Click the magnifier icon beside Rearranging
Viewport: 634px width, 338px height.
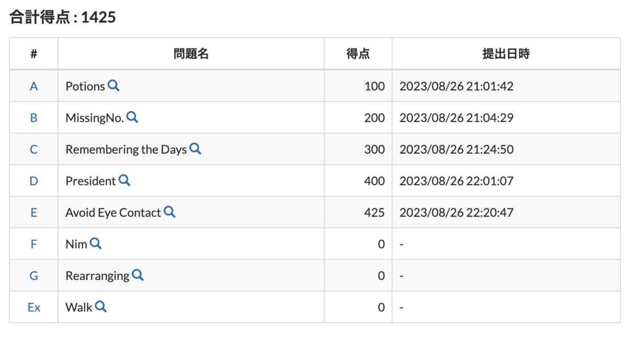pyautogui.click(x=138, y=275)
